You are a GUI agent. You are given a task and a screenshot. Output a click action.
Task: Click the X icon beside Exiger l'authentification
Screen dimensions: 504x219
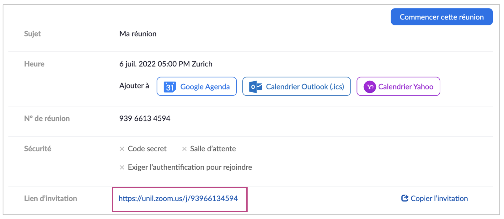tap(122, 168)
